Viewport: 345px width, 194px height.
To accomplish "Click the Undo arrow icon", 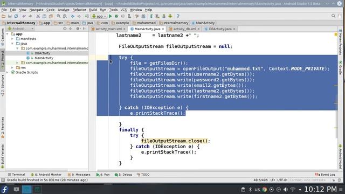I will tap(24, 16).
